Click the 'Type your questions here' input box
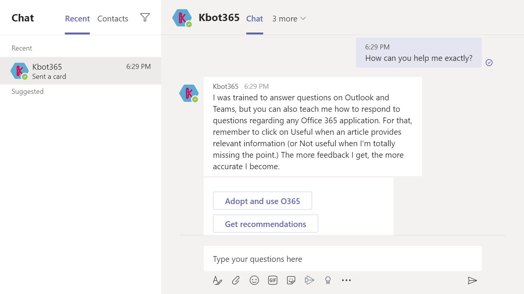The height and width of the screenshot is (294, 524). point(342,259)
